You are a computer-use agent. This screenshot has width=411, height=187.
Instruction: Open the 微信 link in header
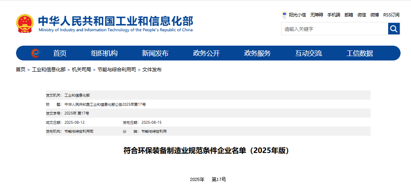362,15
